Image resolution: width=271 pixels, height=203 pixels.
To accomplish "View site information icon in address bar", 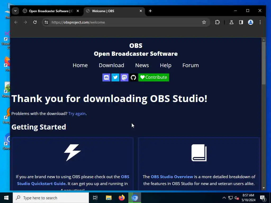I will 46,22.
